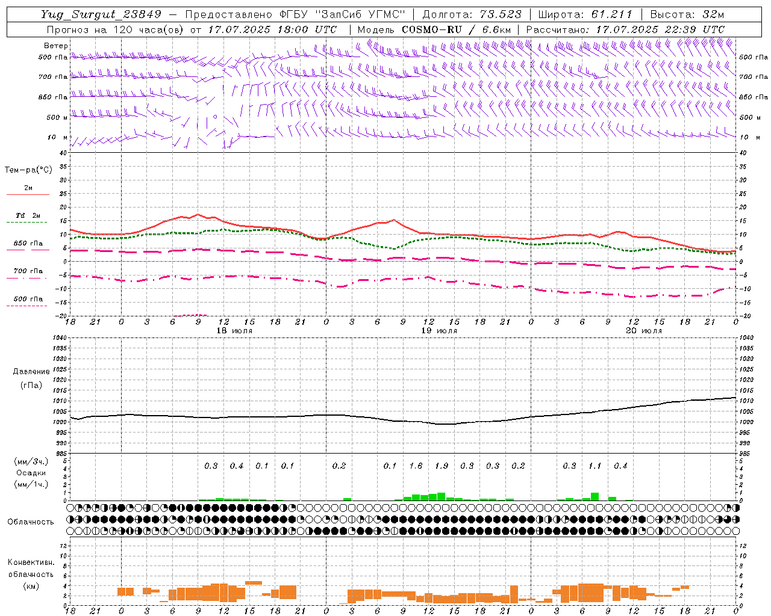Click the 700 гПа temperature legend entry

28,271
